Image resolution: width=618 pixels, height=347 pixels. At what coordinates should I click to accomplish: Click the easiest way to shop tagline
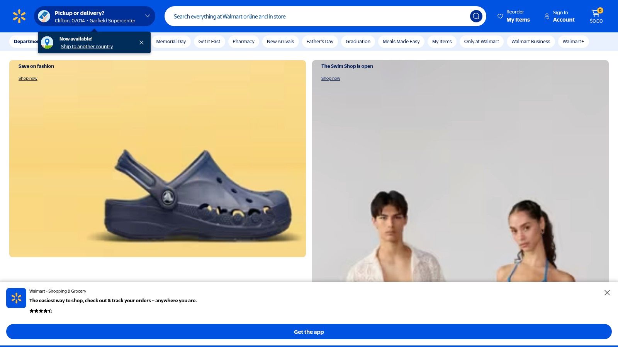click(113, 301)
